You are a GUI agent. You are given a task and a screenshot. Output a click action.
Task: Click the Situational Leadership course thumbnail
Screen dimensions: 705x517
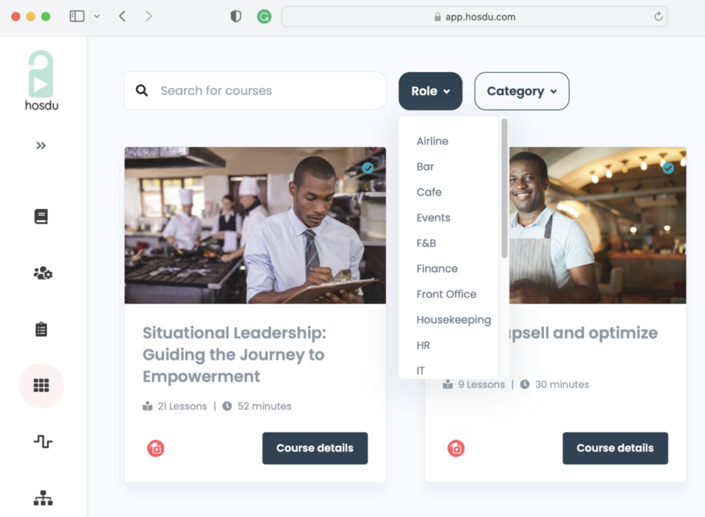255,225
